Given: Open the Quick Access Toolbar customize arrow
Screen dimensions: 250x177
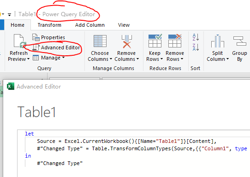Looking at the screenshot, I should [x=9, y=15].
